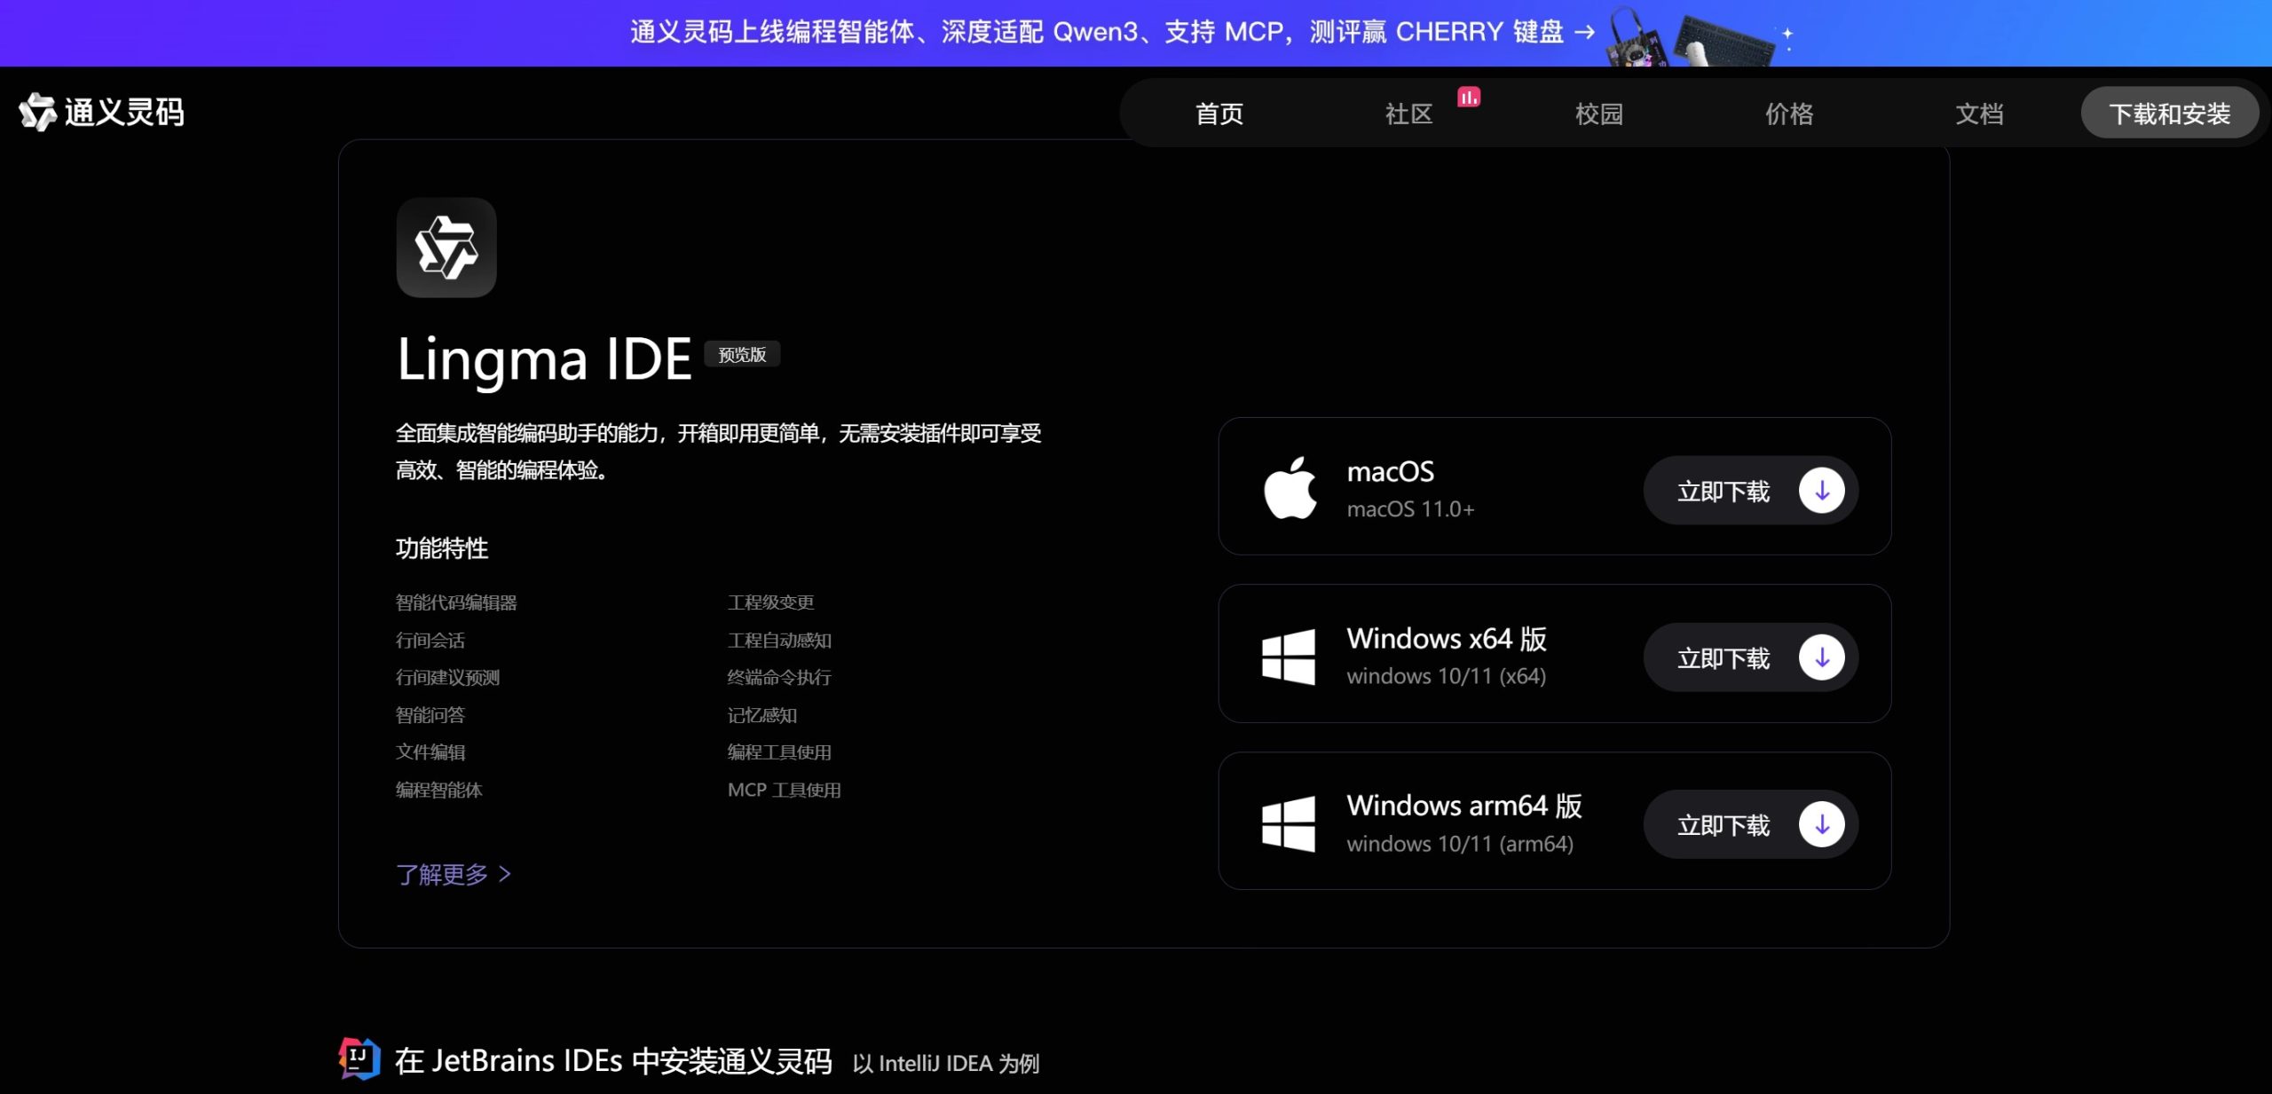Click the Windows icon in the x64 card

[x=1289, y=655]
